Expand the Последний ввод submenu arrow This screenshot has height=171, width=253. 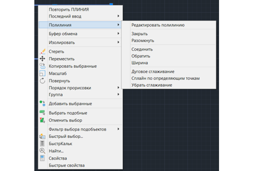tap(118, 16)
